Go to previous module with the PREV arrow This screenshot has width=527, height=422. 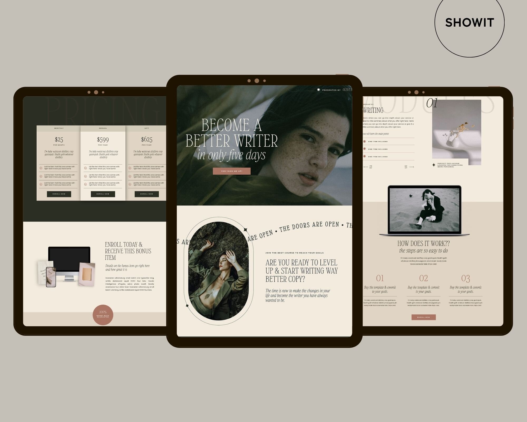click(366, 167)
